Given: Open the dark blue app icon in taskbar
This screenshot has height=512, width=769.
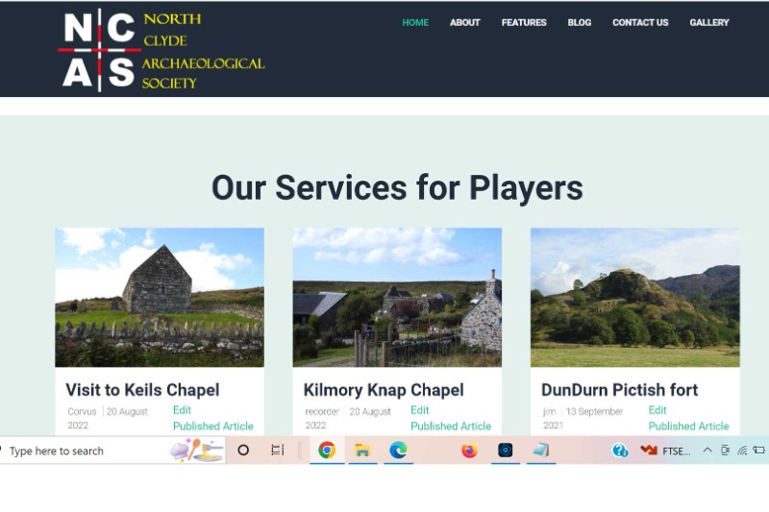Looking at the screenshot, I should pos(506,450).
